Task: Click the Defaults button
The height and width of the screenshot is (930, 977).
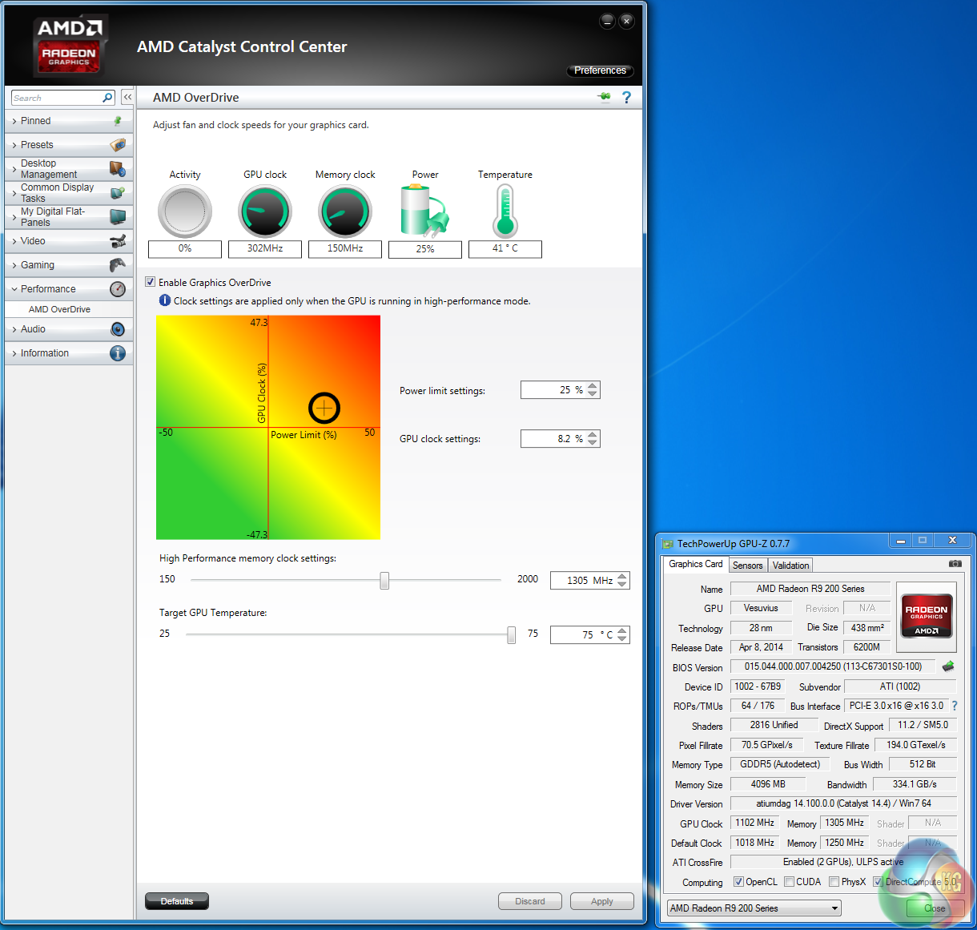Action: coord(177,901)
